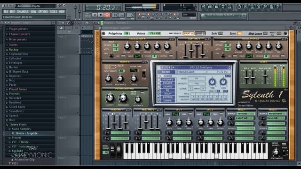Stop playback with the stop button
This screenshot has width=301, height=169.
point(101,15)
